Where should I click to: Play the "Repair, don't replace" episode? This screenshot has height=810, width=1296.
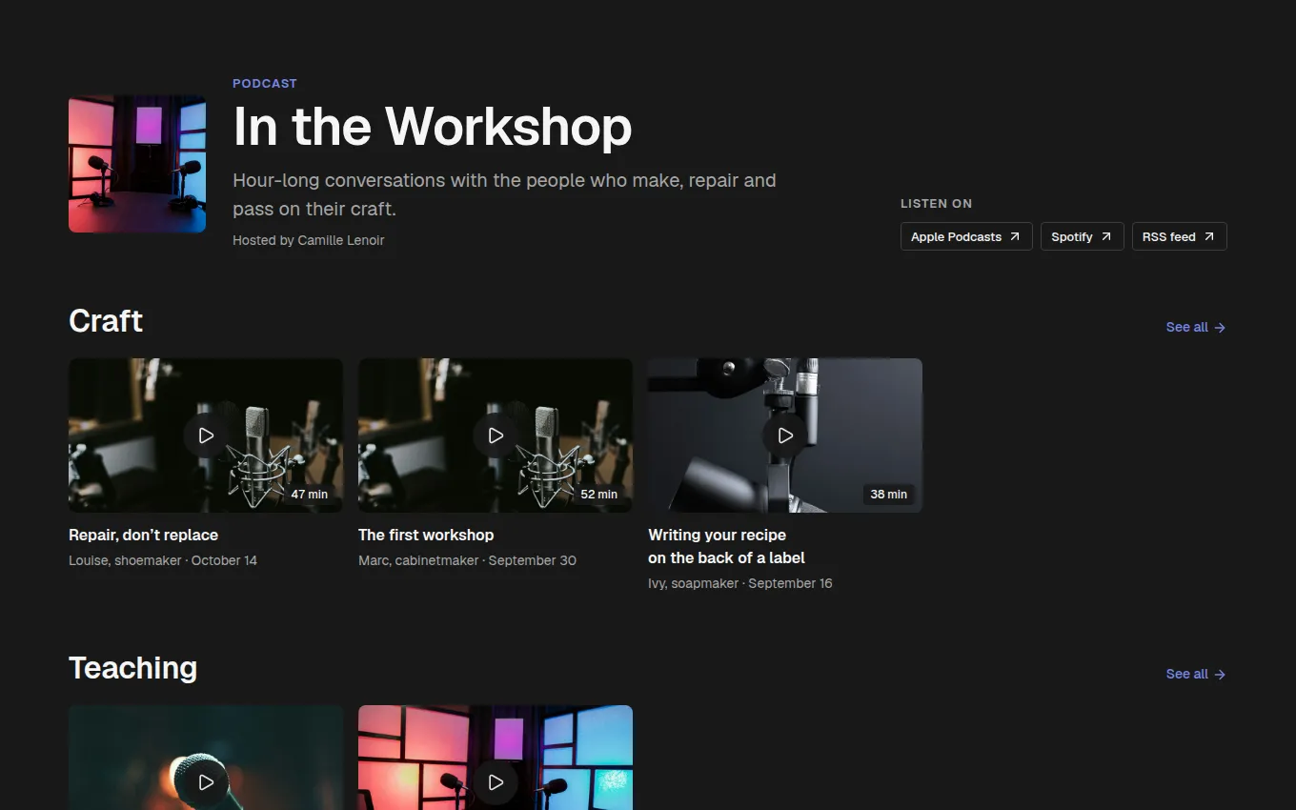pos(206,435)
